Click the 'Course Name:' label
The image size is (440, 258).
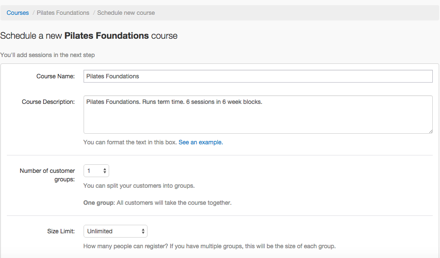click(x=55, y=76)
